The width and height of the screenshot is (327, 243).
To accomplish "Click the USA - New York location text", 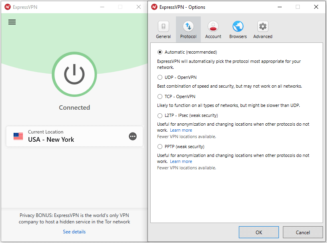I will coord(51,140).
